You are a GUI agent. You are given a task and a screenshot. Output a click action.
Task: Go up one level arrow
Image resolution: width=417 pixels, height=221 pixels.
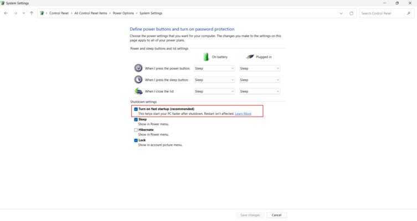coord(32,13)
